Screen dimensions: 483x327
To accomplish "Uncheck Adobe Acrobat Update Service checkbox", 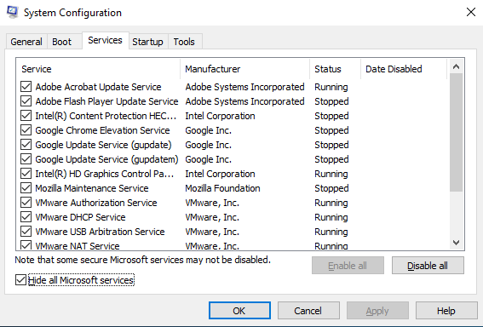I will (26, 87).
